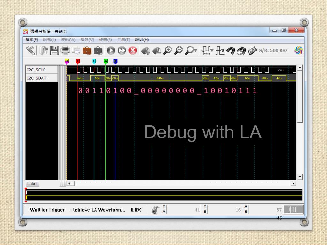The image size is (327, 245).
Task: Open the zoom magnifier dropdown arrow
Action: coord(195,50)
